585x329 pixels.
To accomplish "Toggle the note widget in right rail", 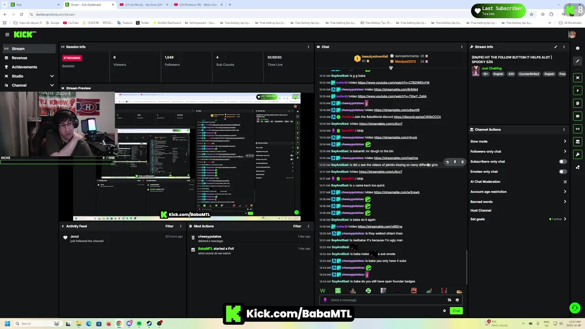I will [578, 103].
